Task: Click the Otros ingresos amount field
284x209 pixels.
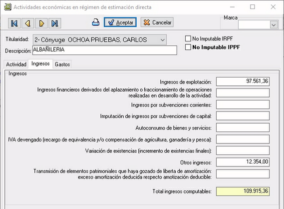Action: [x=243, y=162]
